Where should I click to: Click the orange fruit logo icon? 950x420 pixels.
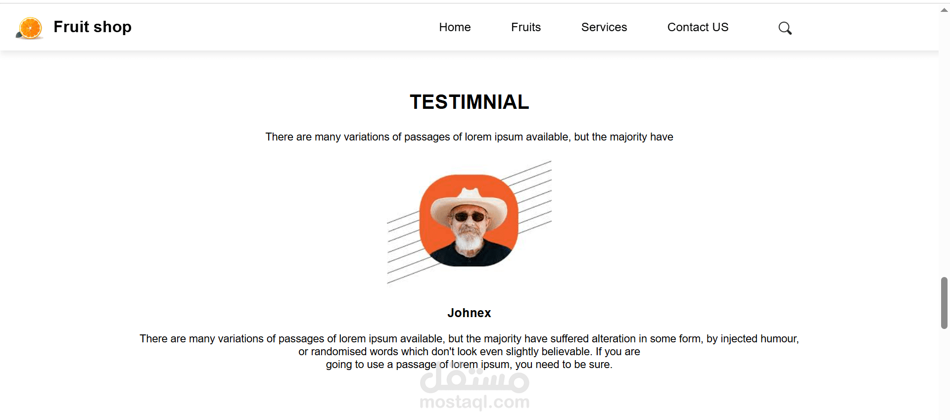(30, 28)
